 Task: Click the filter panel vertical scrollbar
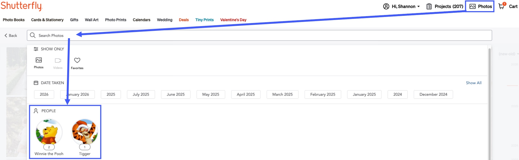tap(490, 104)
